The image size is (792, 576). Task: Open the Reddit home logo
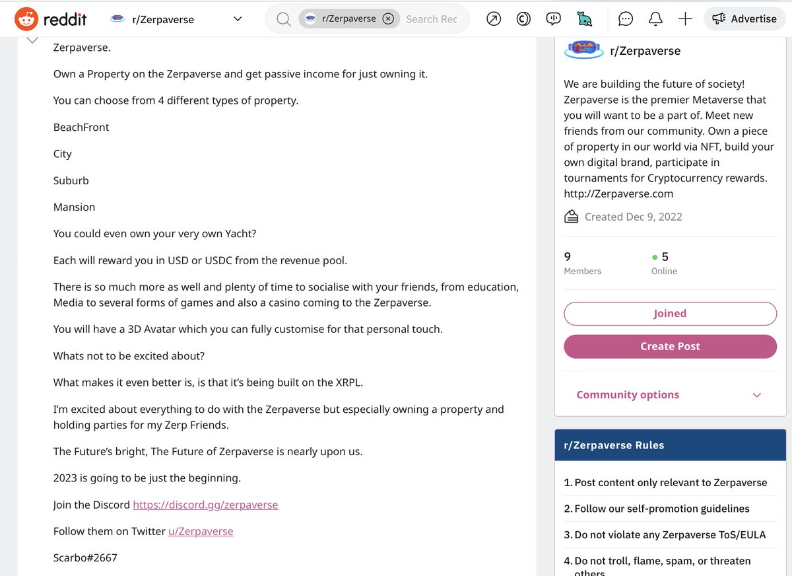click(51, 19)
